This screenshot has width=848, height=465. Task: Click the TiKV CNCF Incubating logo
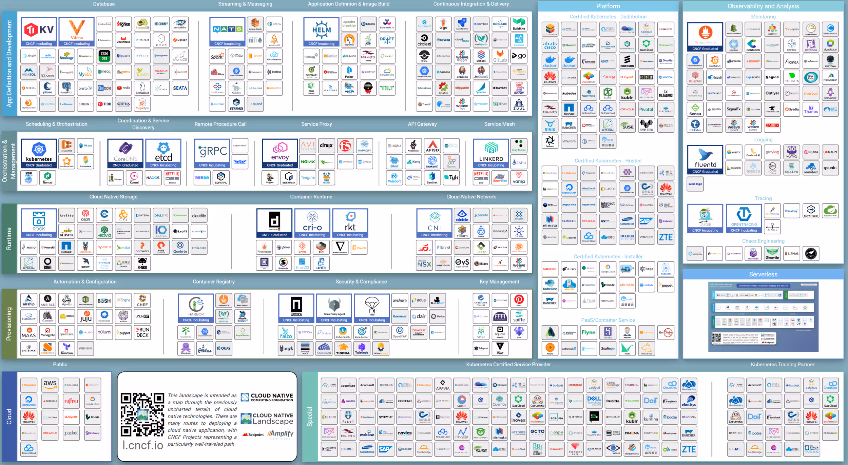point(39,32)
